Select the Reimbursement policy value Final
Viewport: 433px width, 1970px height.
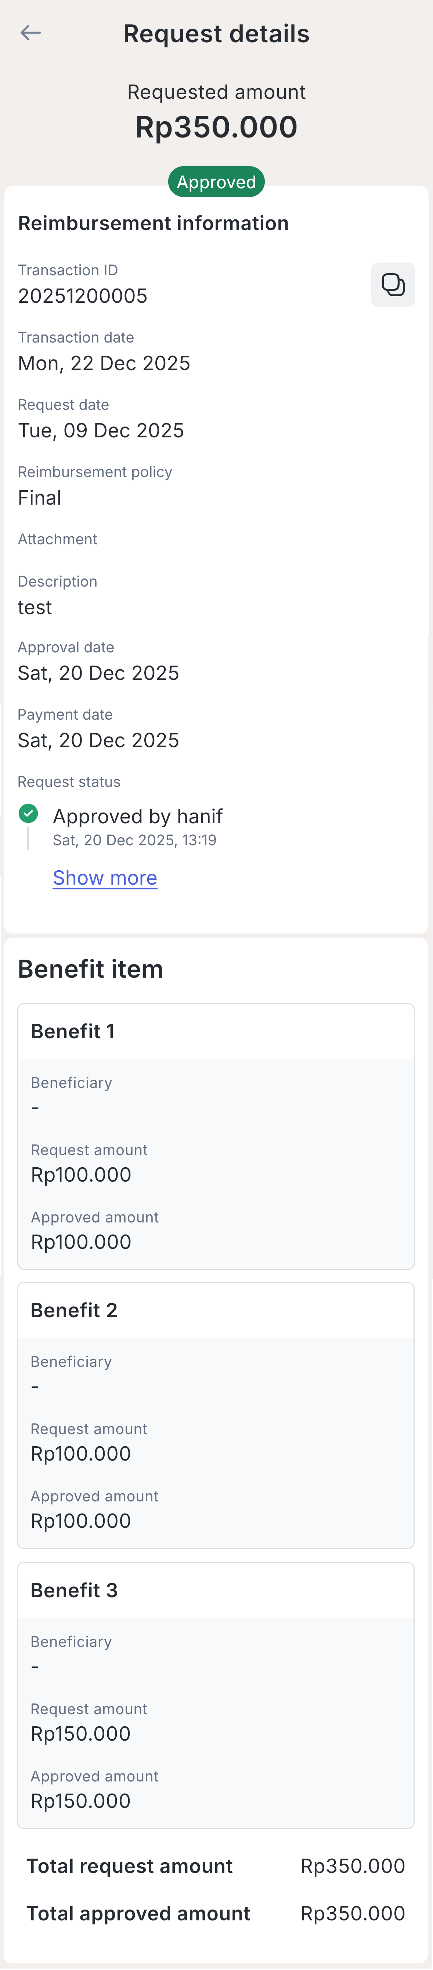point(39,497)
